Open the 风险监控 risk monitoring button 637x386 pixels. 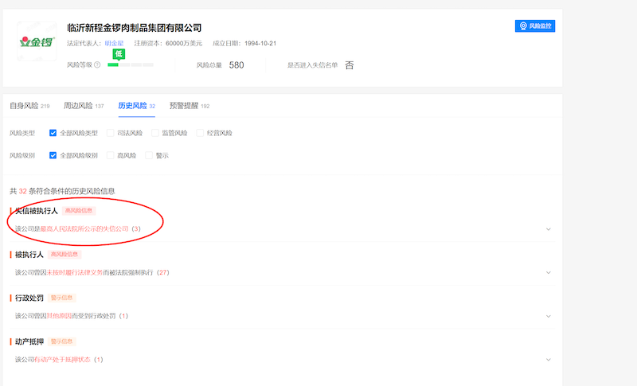[x=534, y=26]
